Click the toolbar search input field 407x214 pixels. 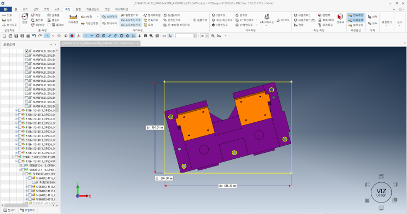[x=184, y=35]
